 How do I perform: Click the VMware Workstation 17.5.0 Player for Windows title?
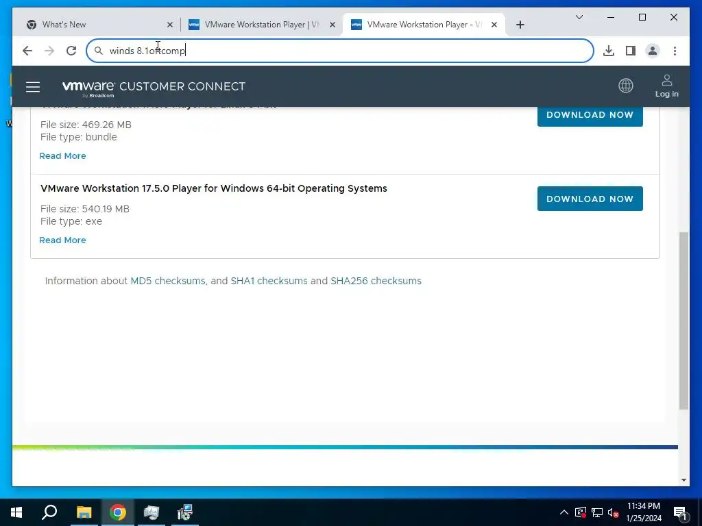coord(214,188)
